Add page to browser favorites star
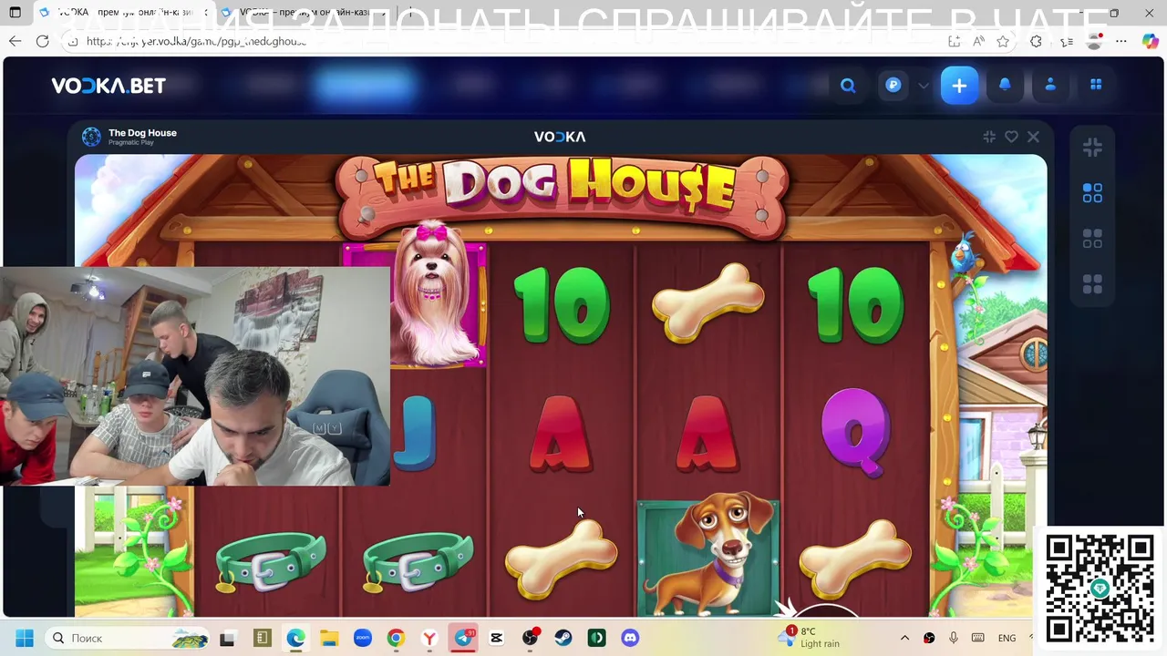The width and height of the screenshot is (1167, 656). (x=1003, y=41)
